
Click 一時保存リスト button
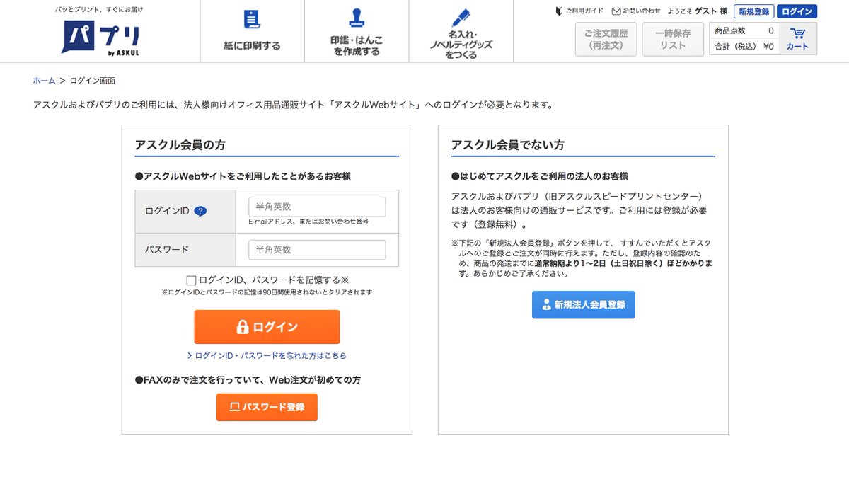click(x=673, y=39)
